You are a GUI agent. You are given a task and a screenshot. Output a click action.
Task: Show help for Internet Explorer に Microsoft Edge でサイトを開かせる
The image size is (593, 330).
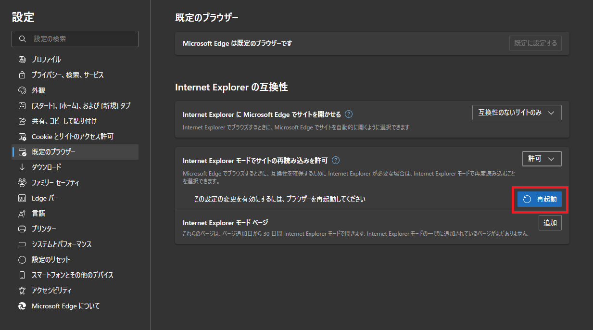(x=349, y=114)
